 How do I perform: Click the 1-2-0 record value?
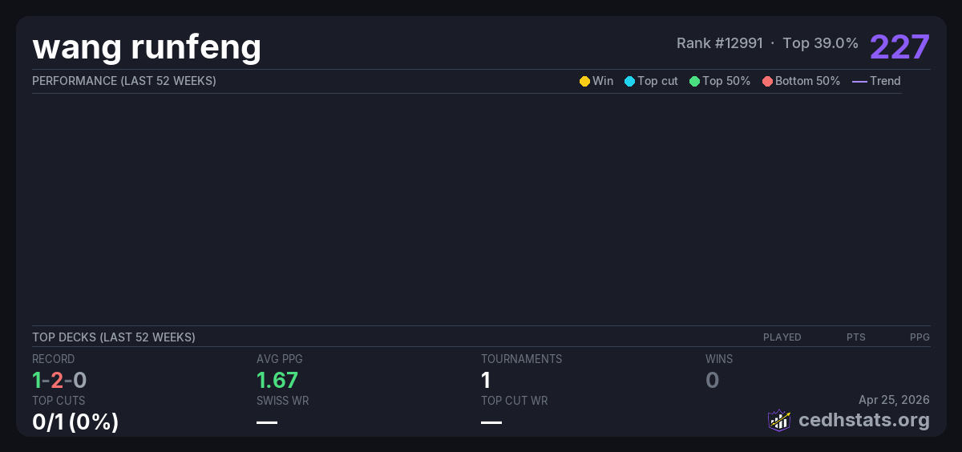tap(59, 380)
